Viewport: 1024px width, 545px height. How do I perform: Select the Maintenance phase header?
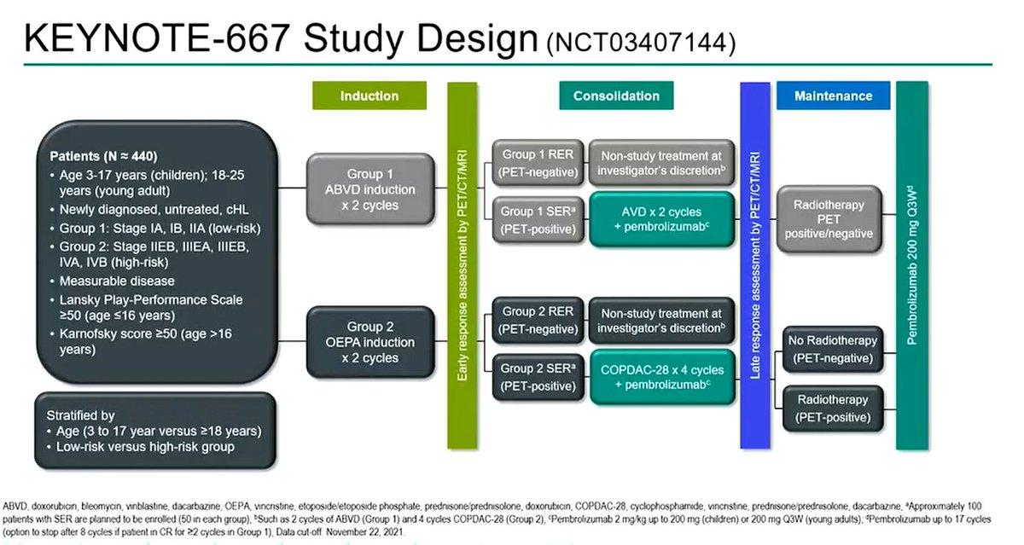[x=833, y=96]
